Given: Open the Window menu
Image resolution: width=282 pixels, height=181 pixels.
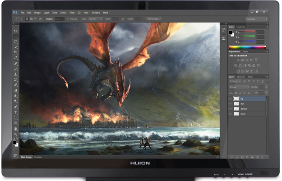Looking at the screenshot, I should coord(96,13).
